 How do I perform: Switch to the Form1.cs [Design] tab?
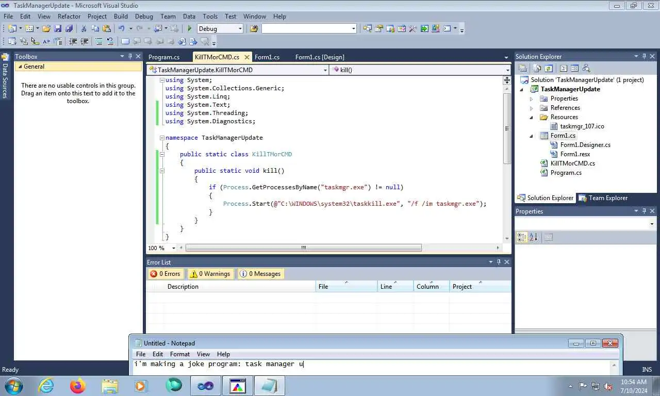point(320,57)
